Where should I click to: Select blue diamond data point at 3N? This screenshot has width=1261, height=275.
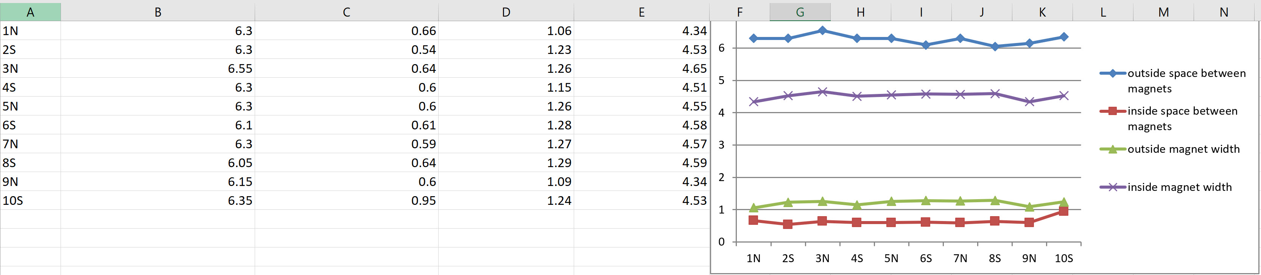822,31
